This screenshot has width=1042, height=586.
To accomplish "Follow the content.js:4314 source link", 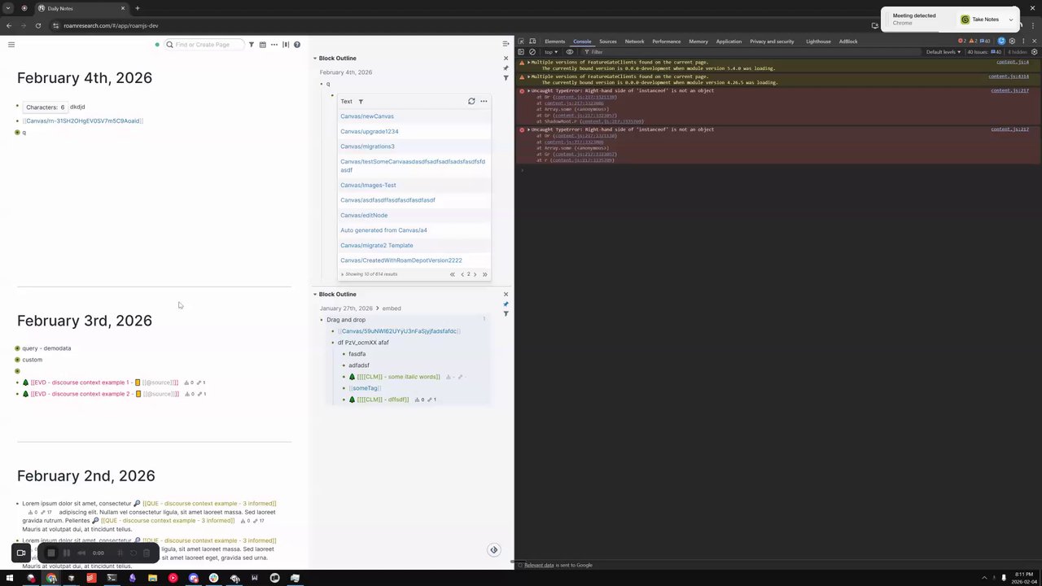I will (x=1009, y=77).
